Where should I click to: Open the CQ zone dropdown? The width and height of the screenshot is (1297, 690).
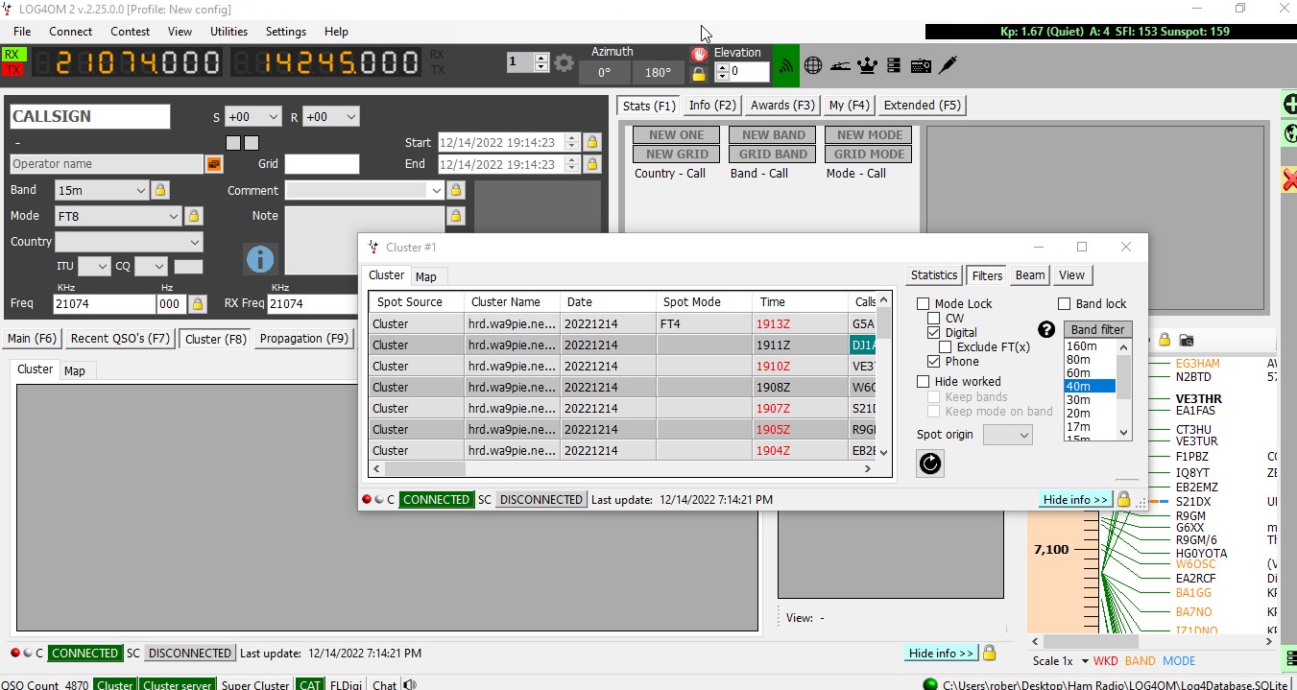pos(151,266)
